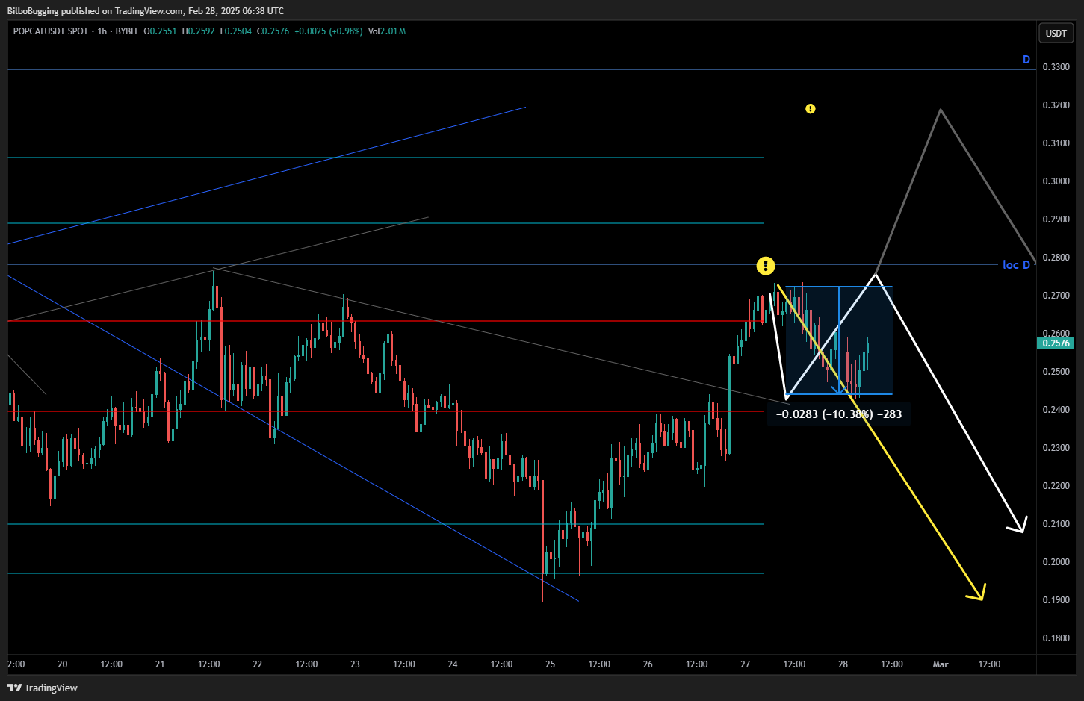
Task: Click the open price value O0.2551
Action: point(161,31)
